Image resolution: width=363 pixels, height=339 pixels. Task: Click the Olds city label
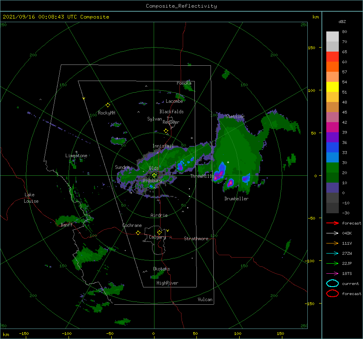click(154, 168)
